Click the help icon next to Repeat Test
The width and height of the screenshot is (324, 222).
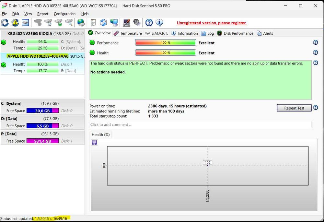click(316, 108)
